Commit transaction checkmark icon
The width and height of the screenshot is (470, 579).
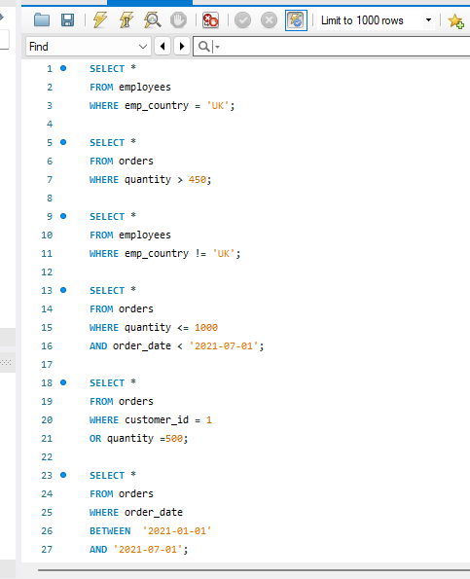coord(242,19)
